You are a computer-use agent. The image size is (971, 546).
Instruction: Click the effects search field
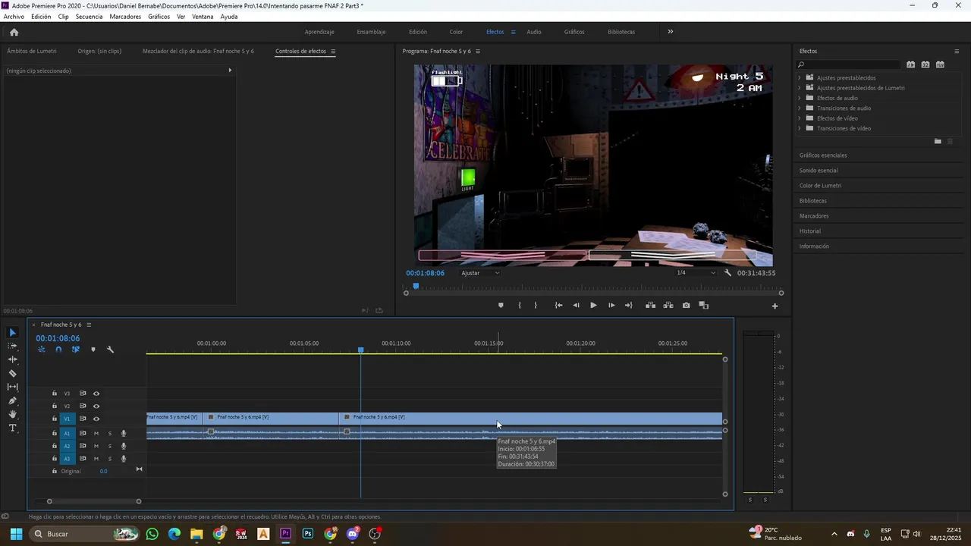[x=849, y=65]
